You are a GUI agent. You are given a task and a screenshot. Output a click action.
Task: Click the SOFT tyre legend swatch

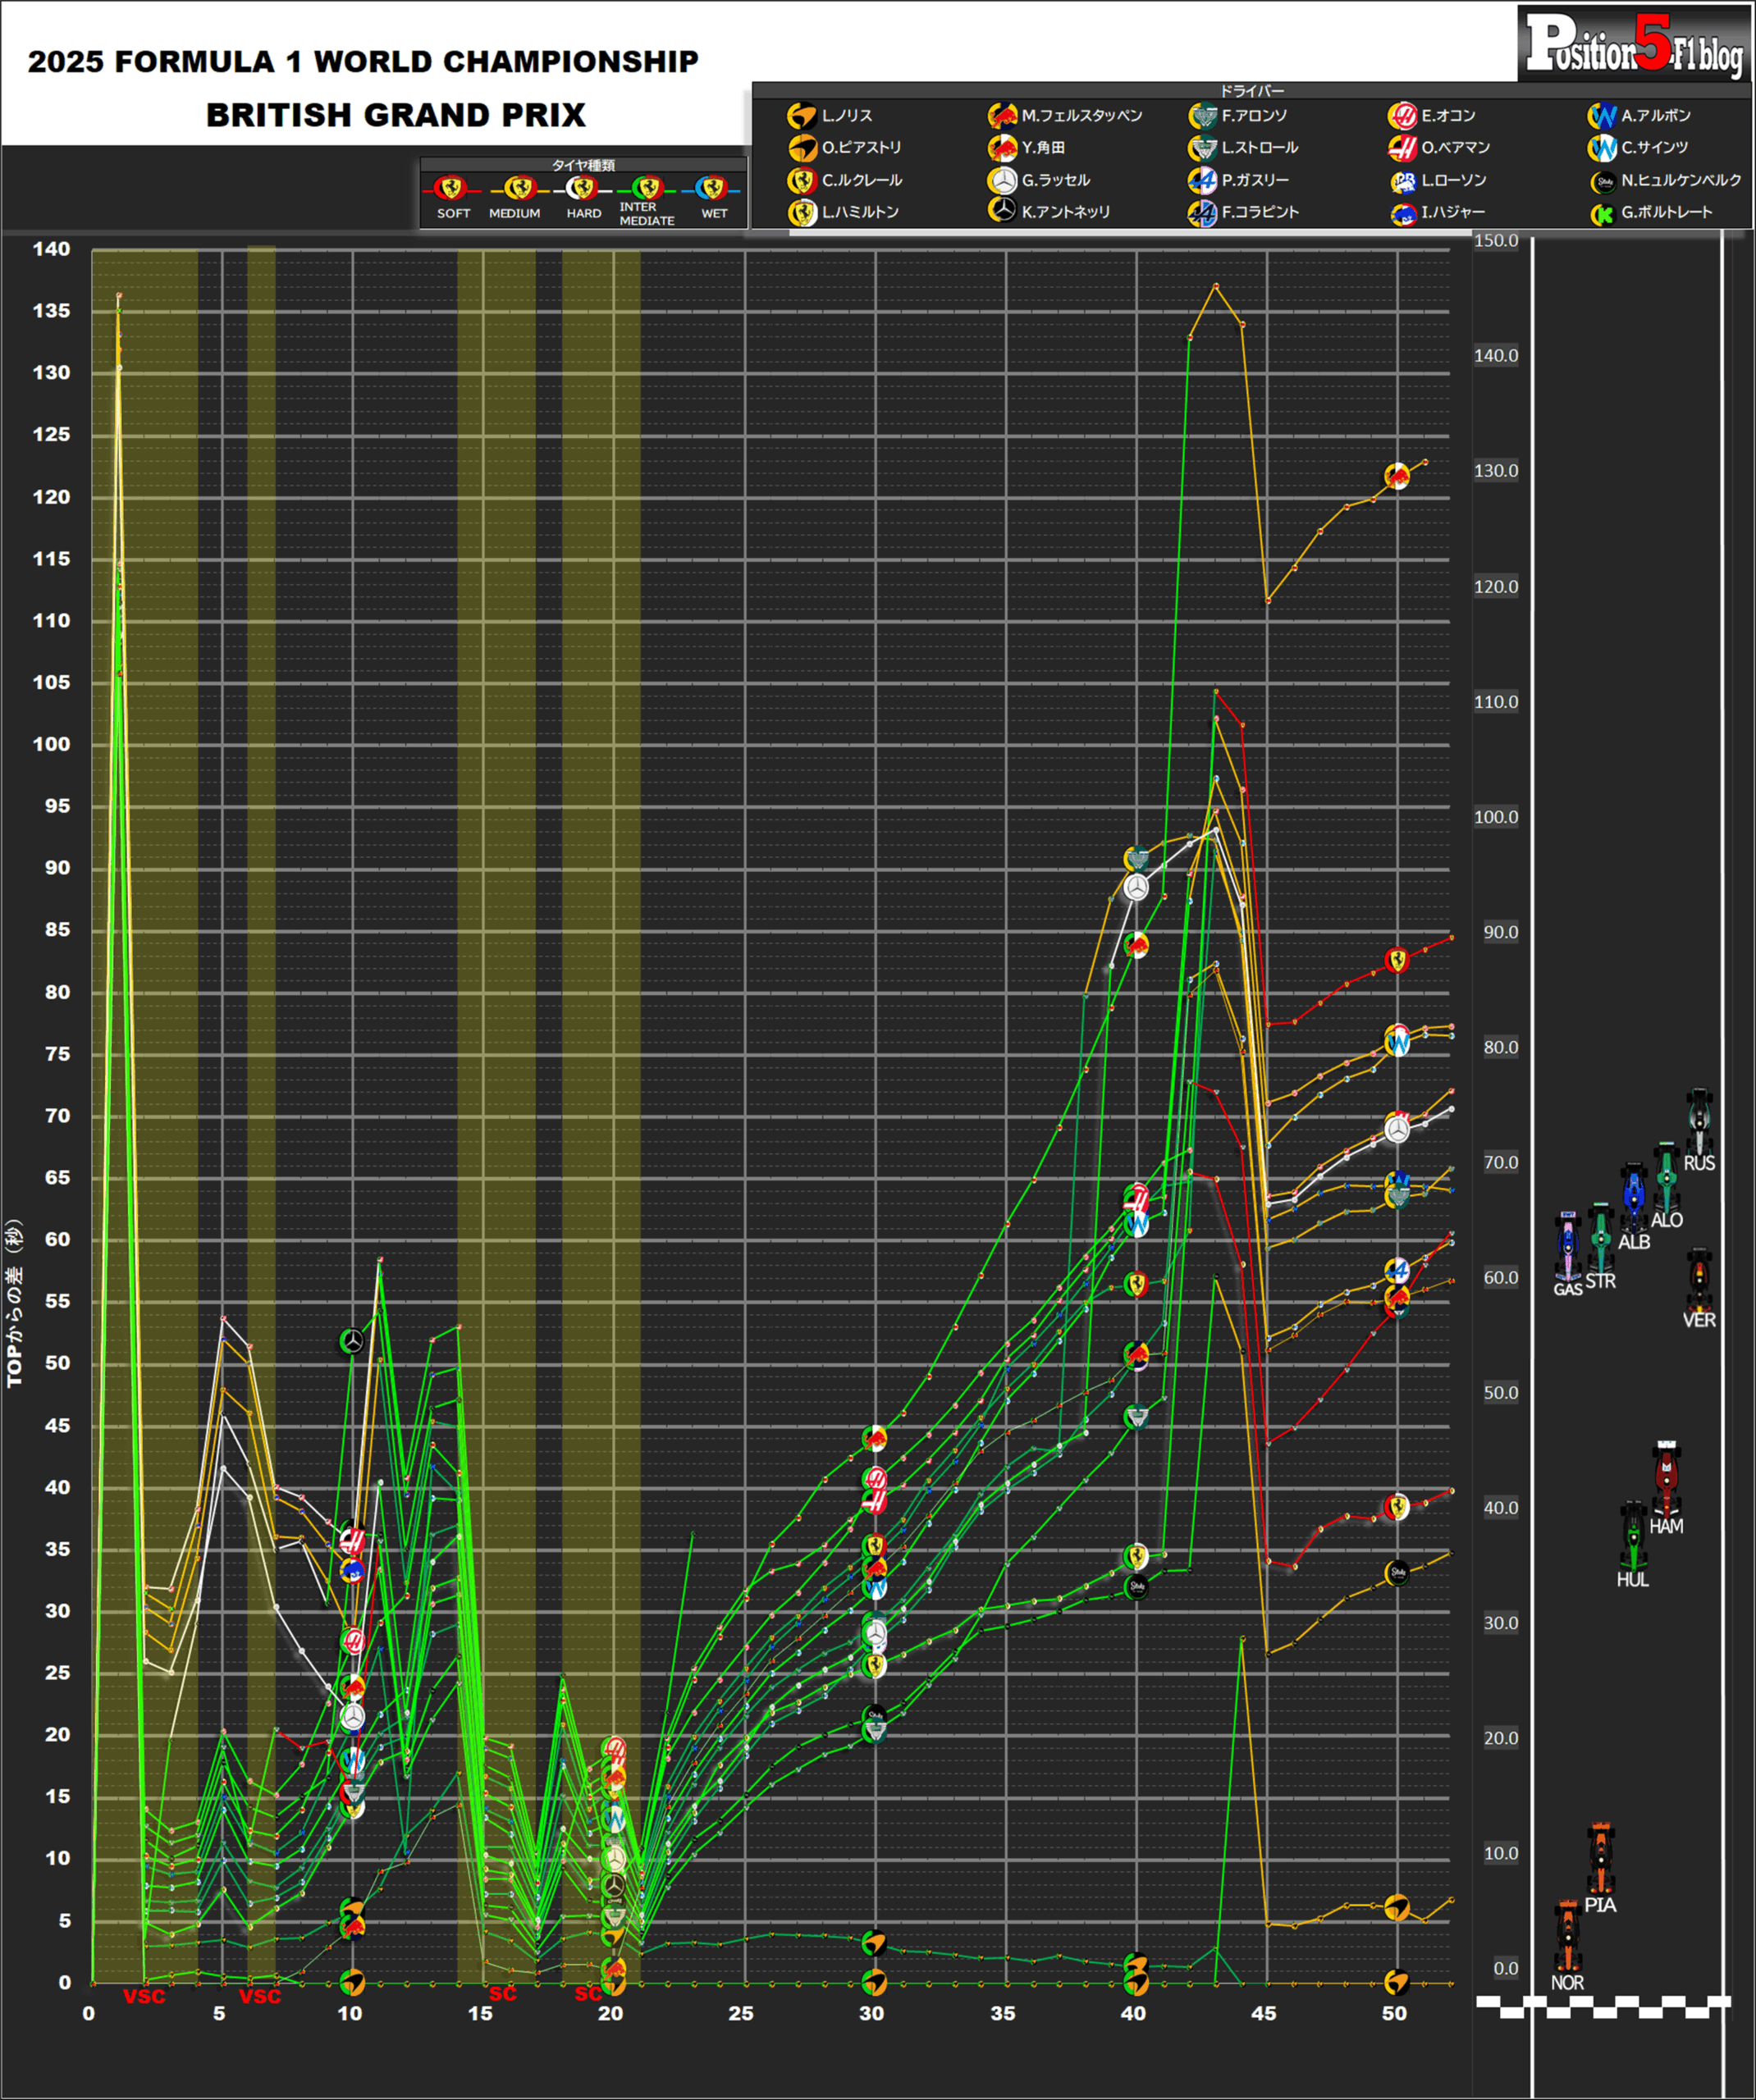coord(451,188)
